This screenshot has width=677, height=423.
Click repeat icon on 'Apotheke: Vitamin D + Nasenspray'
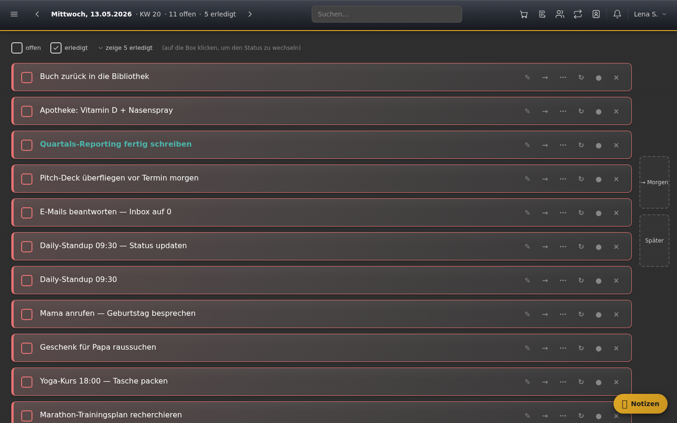click(x=581, y=111)
